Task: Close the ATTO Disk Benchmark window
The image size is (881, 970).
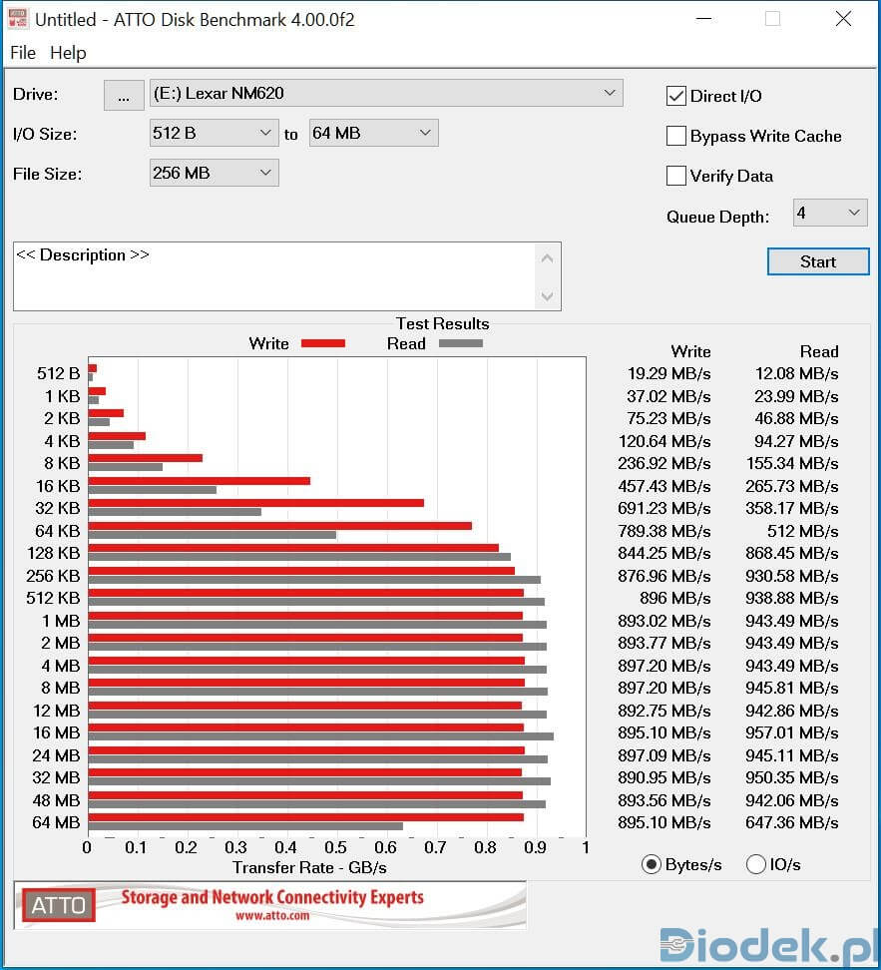Action: [843, 19]
